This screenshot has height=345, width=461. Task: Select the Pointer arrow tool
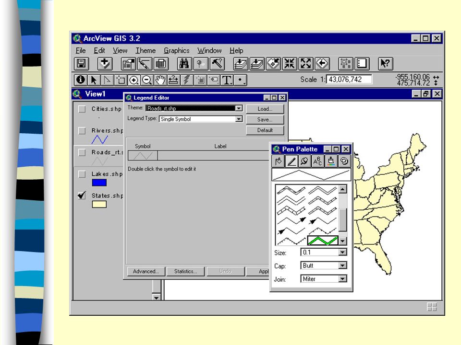point(94,80)
